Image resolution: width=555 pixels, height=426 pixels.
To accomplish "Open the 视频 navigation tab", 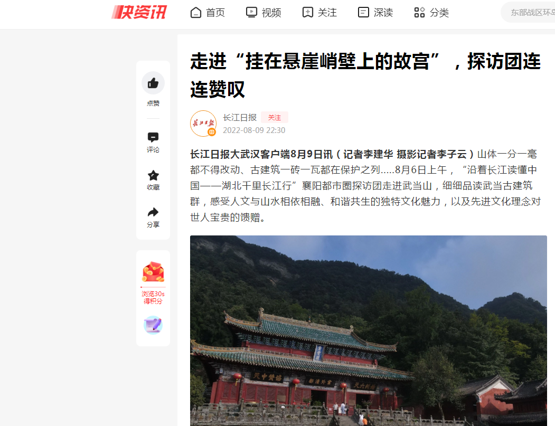I will coord(264,13).
